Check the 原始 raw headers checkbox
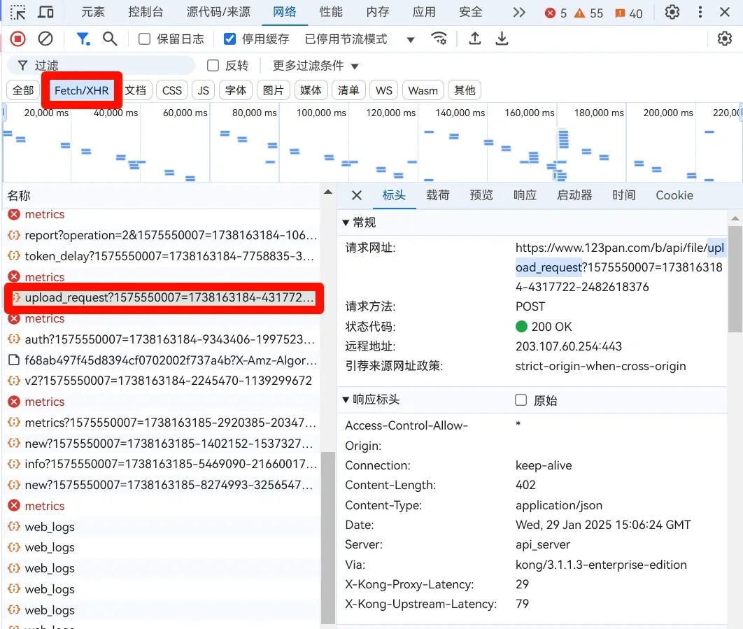Screen dimensions: 743x629 (521, 400)
